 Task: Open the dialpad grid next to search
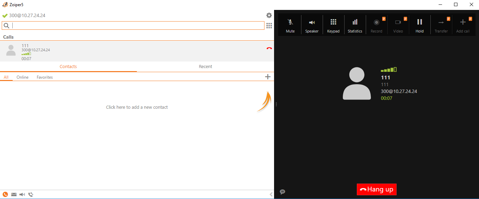click(x=269, y=26)
